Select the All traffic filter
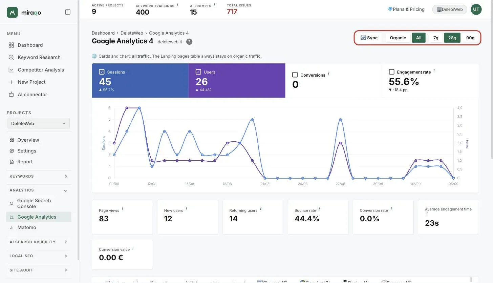 [x=419, y=38]
